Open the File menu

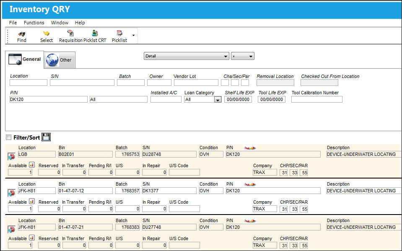13,23
